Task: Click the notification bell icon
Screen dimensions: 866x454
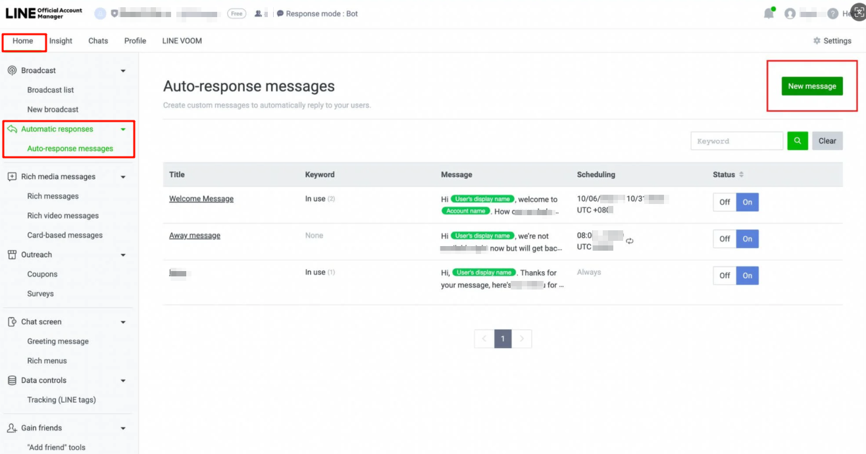Action: tap(768, 14)
